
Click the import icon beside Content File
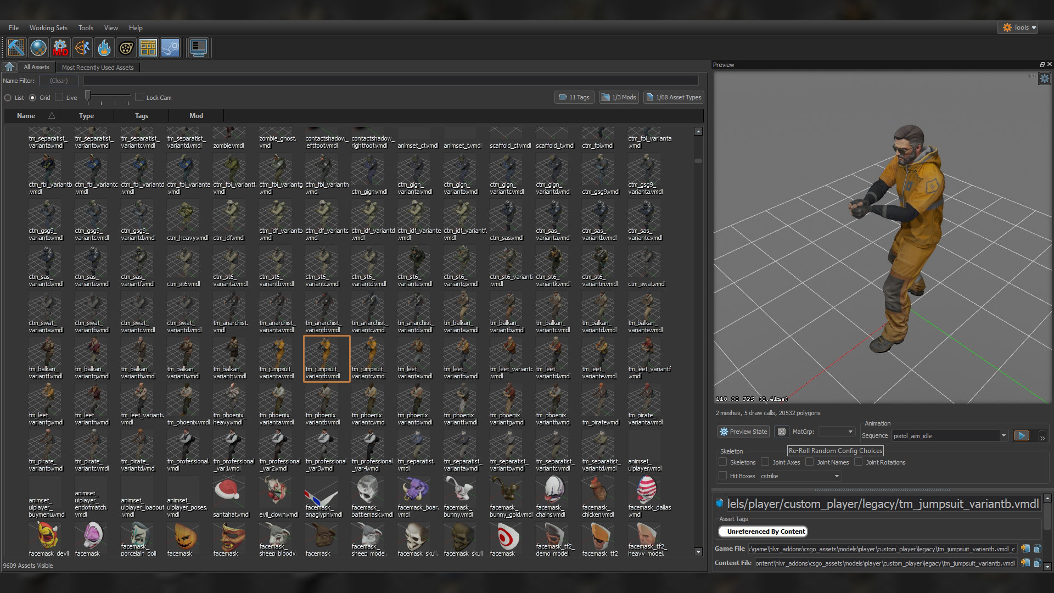1025,563
